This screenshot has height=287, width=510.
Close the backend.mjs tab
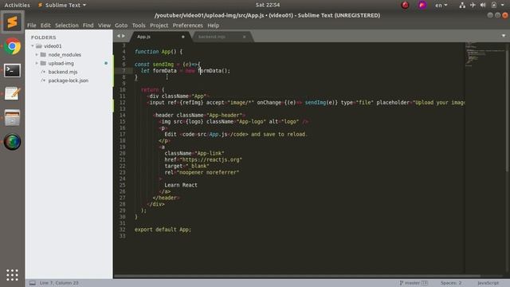pyautogui.click(x=245, y=37)
